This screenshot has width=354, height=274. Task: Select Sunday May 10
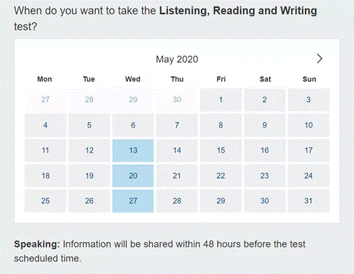309,125
